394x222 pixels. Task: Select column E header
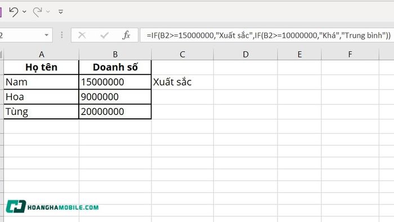[299, 54]
